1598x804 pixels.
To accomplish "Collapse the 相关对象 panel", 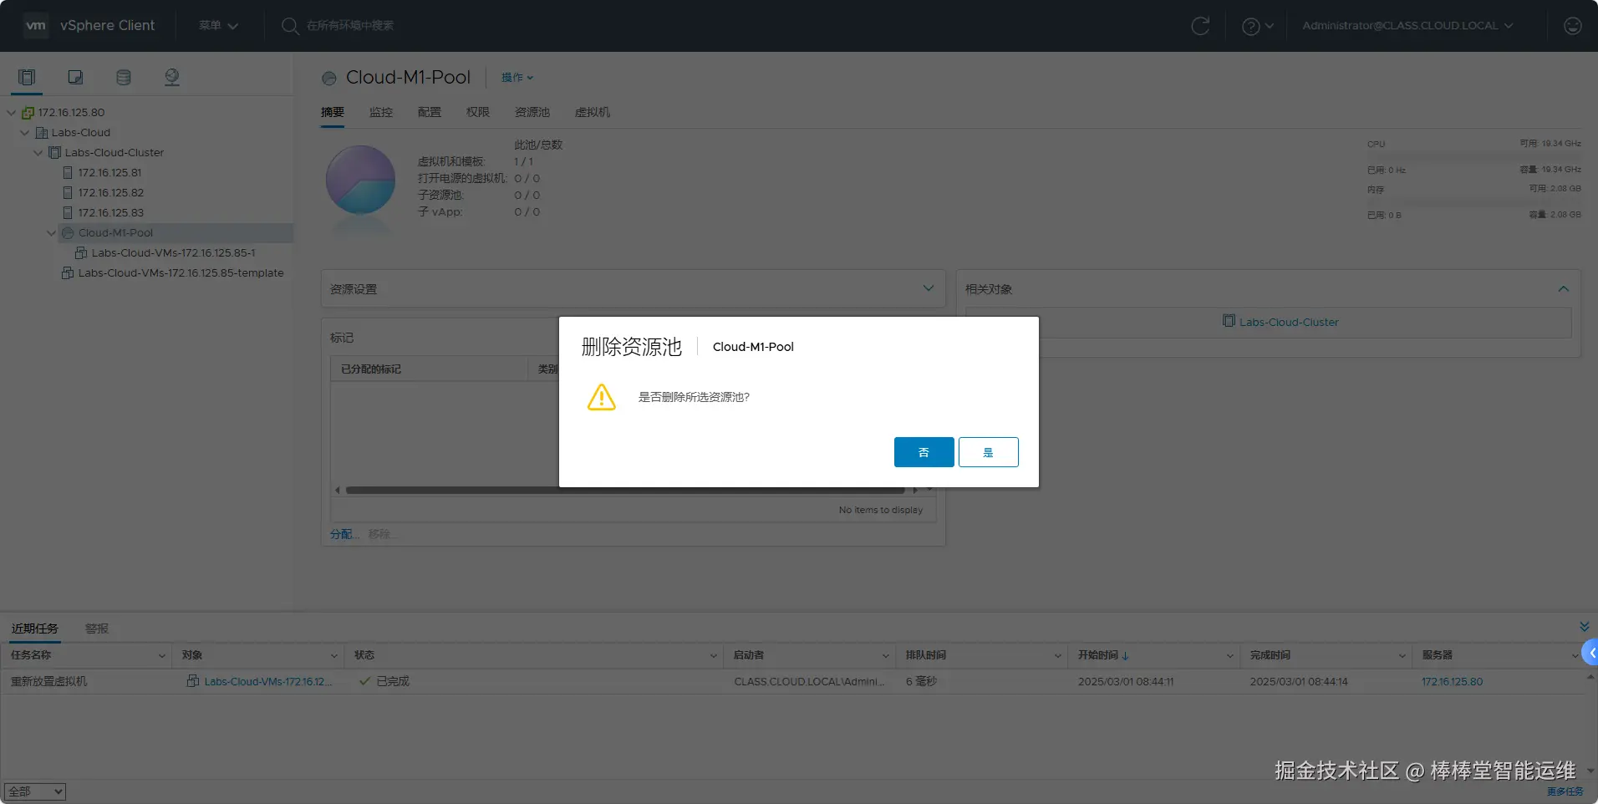I will (1563, 289).
